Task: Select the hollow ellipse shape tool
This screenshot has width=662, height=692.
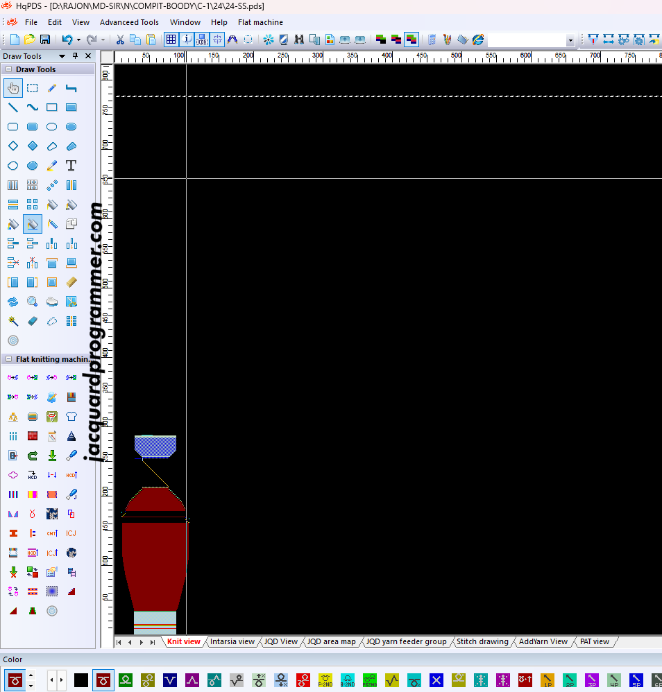Action: pos(51,127)
